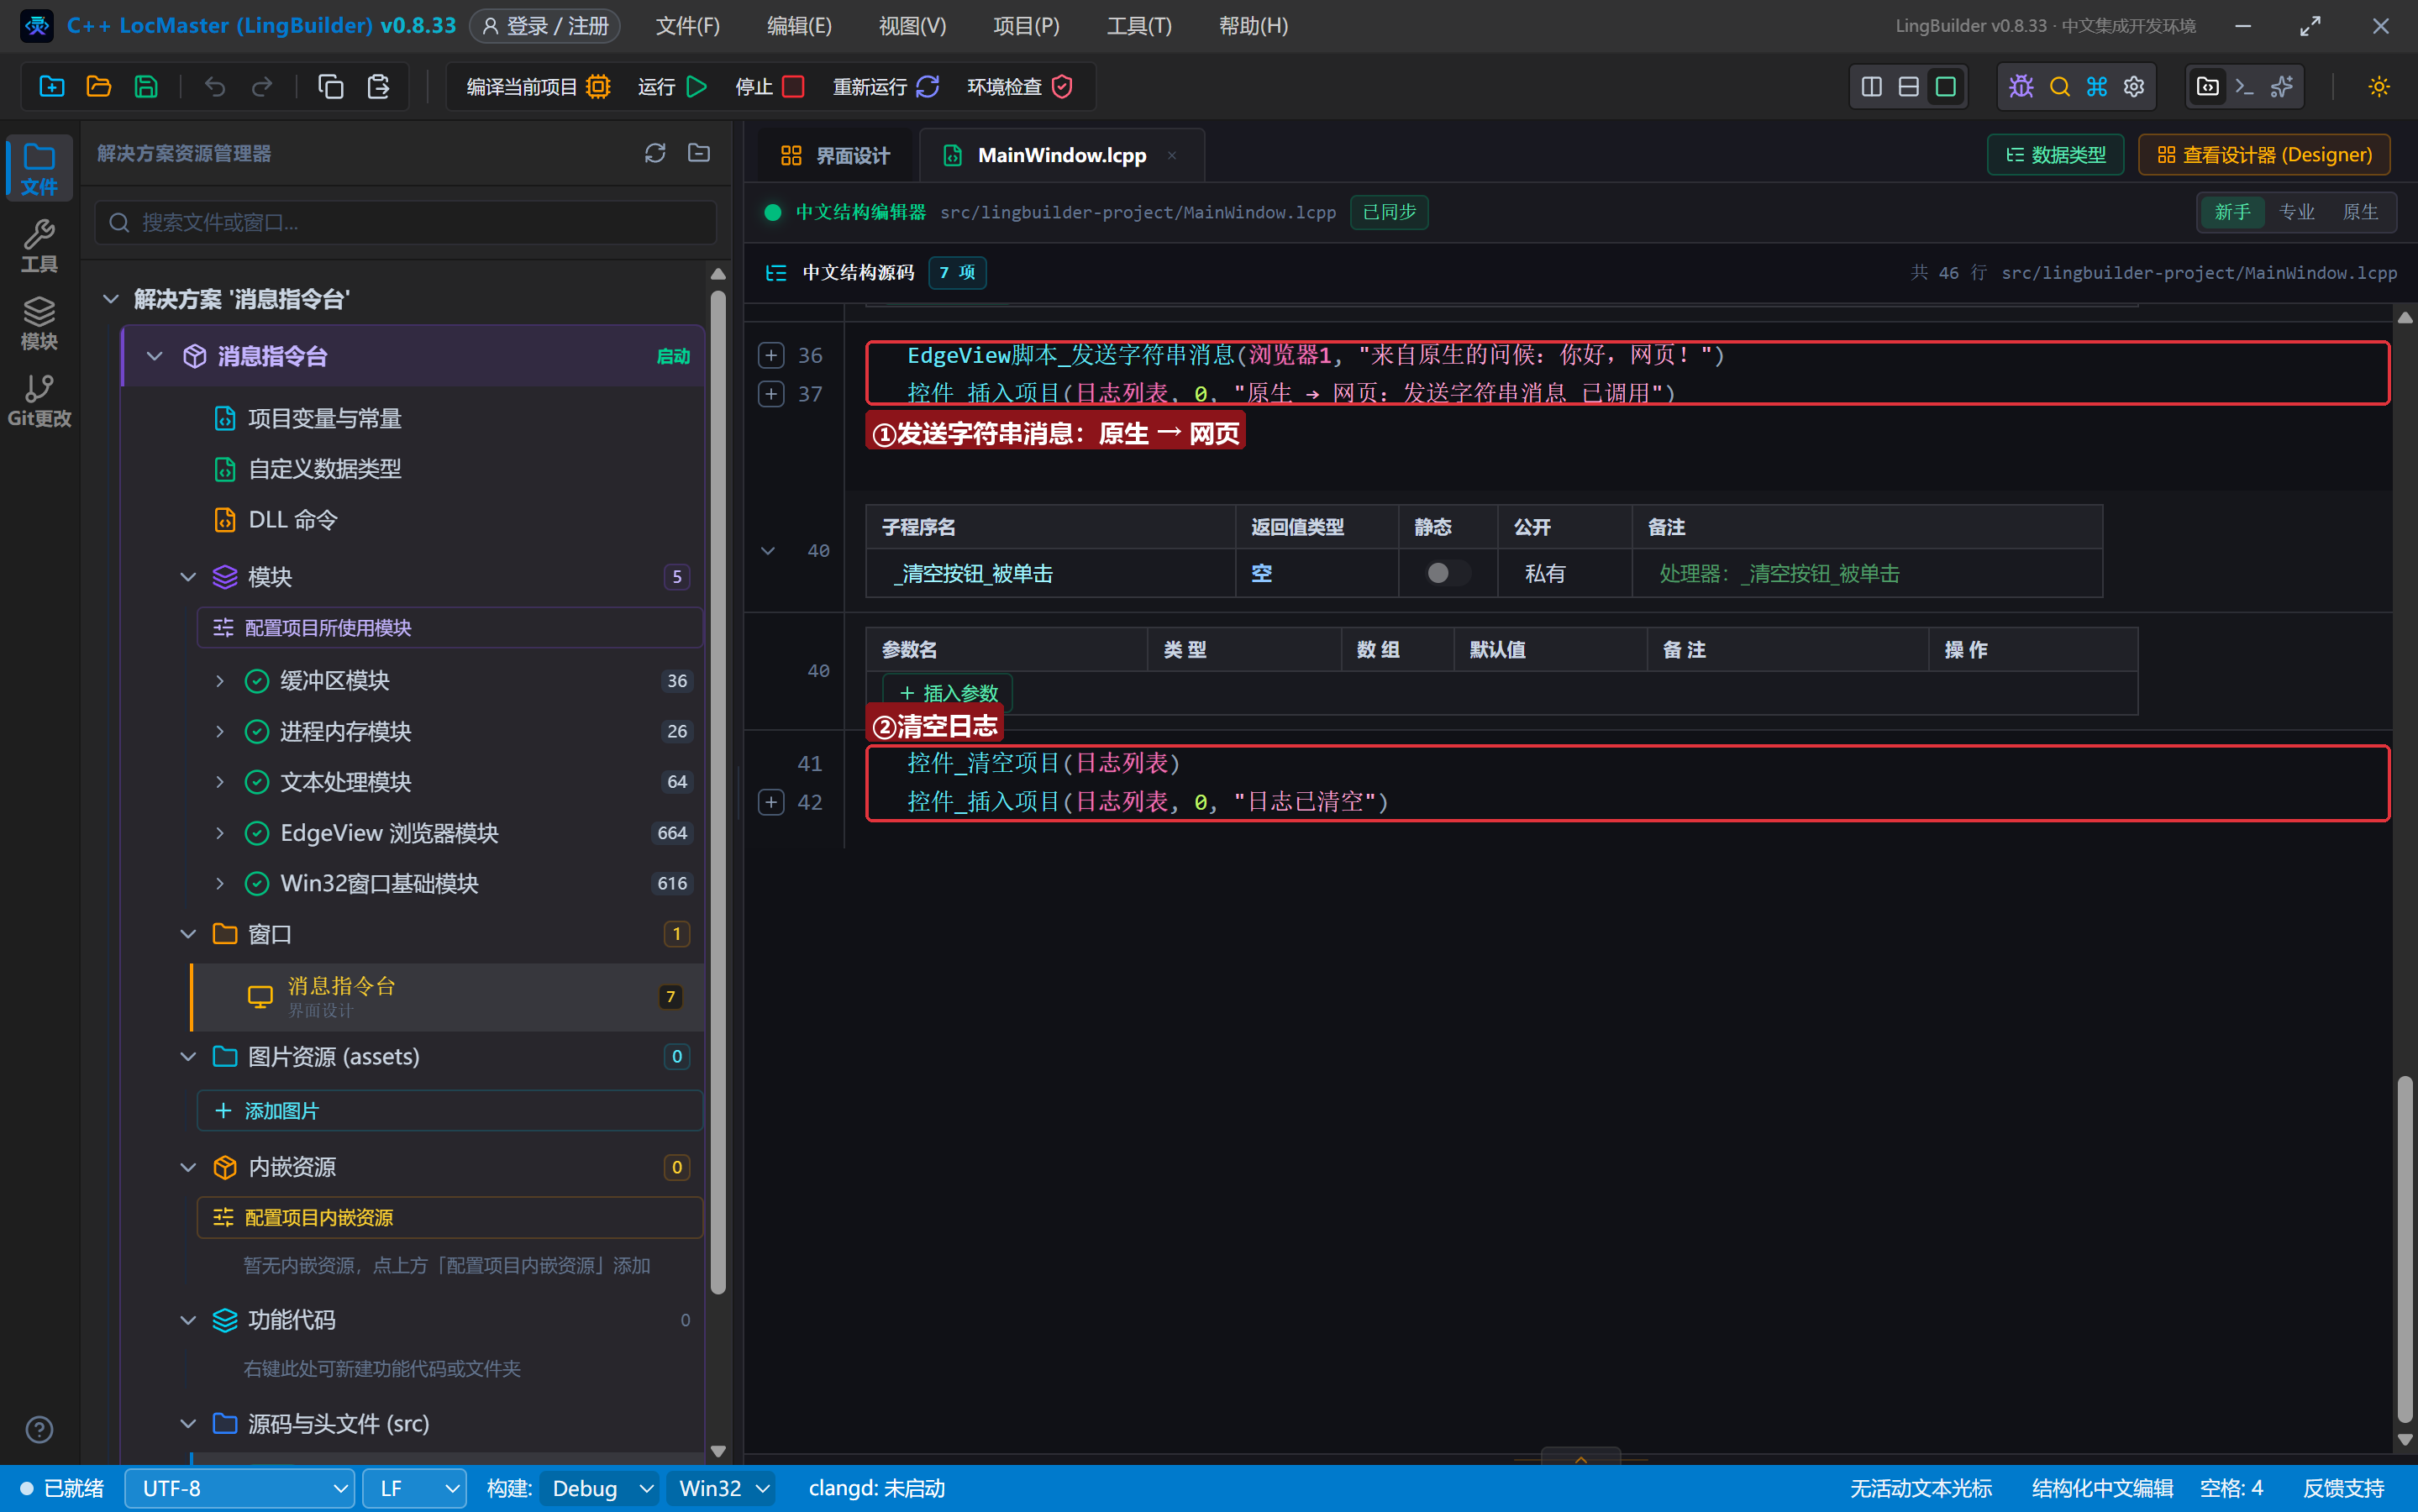Click 查看设计器 (Designer) button
2418x1512 pixels.
(x=2264, y=155)
